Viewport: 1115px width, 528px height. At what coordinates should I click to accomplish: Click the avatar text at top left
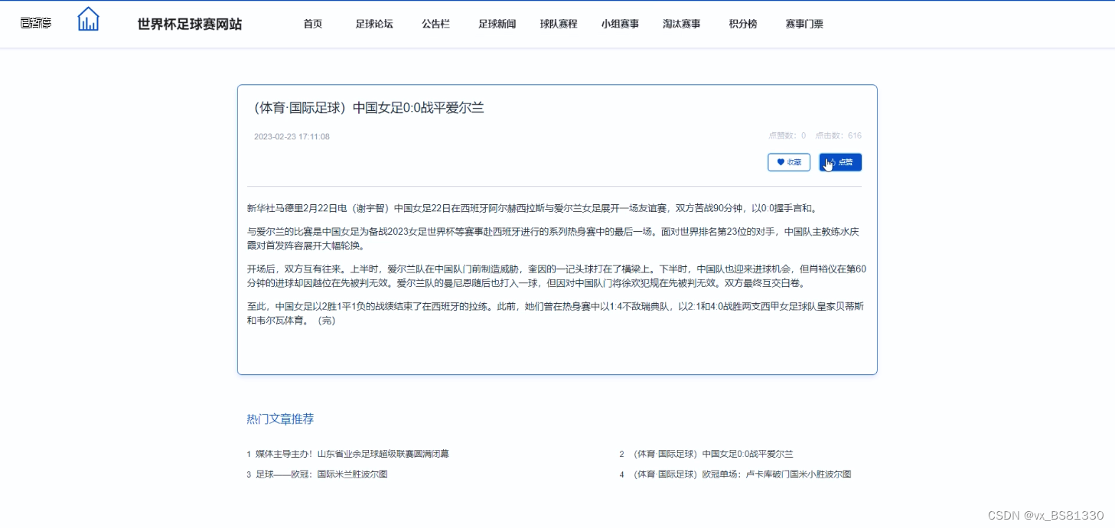coord(36,23)
